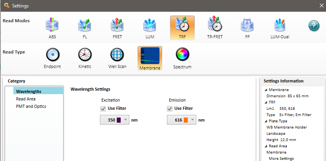Pick the TR-FRET read mode icon
This screenshot has height=161, width=326.
click(x=215, y=25)
